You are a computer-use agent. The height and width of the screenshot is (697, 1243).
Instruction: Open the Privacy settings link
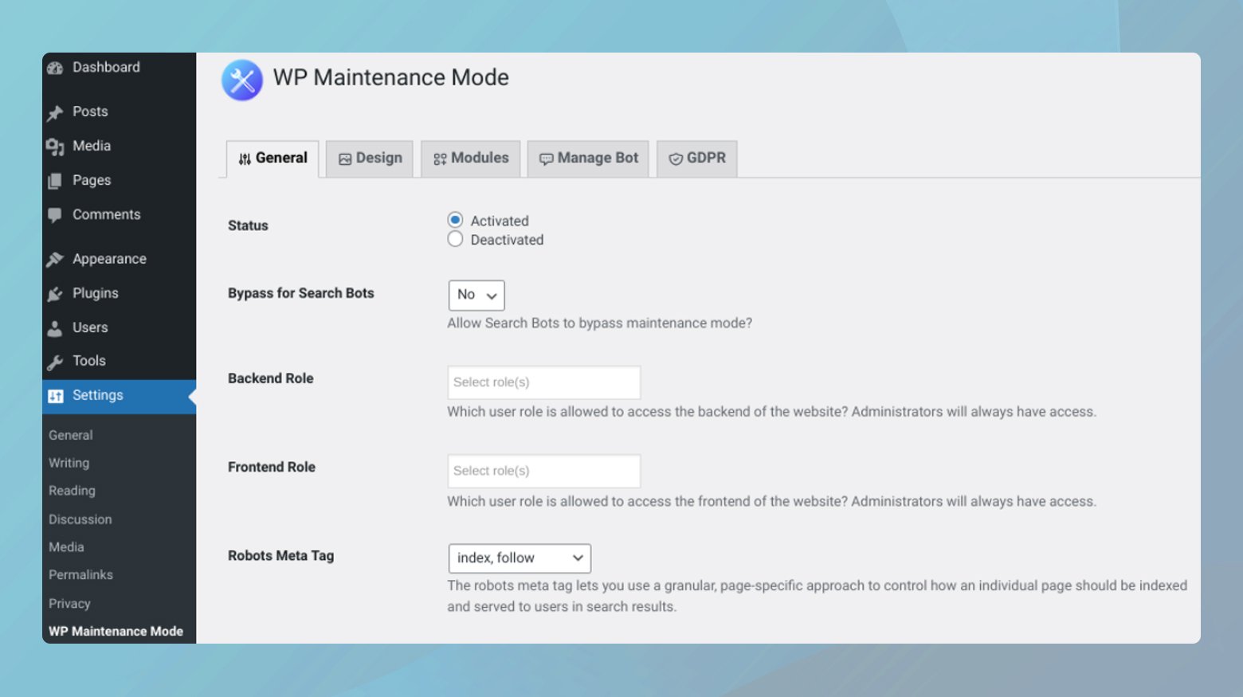pos(70,604)
